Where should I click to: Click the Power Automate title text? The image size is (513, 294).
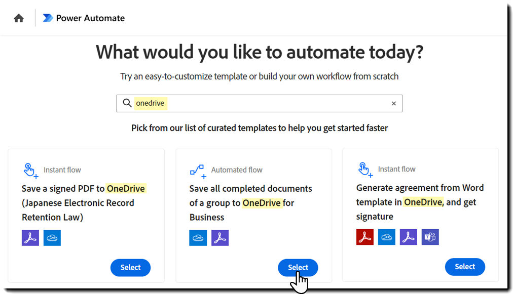pyautogui.click(x=90, y=18)
